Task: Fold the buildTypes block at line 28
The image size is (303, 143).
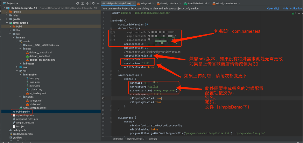Action: [x=111, y=118]
